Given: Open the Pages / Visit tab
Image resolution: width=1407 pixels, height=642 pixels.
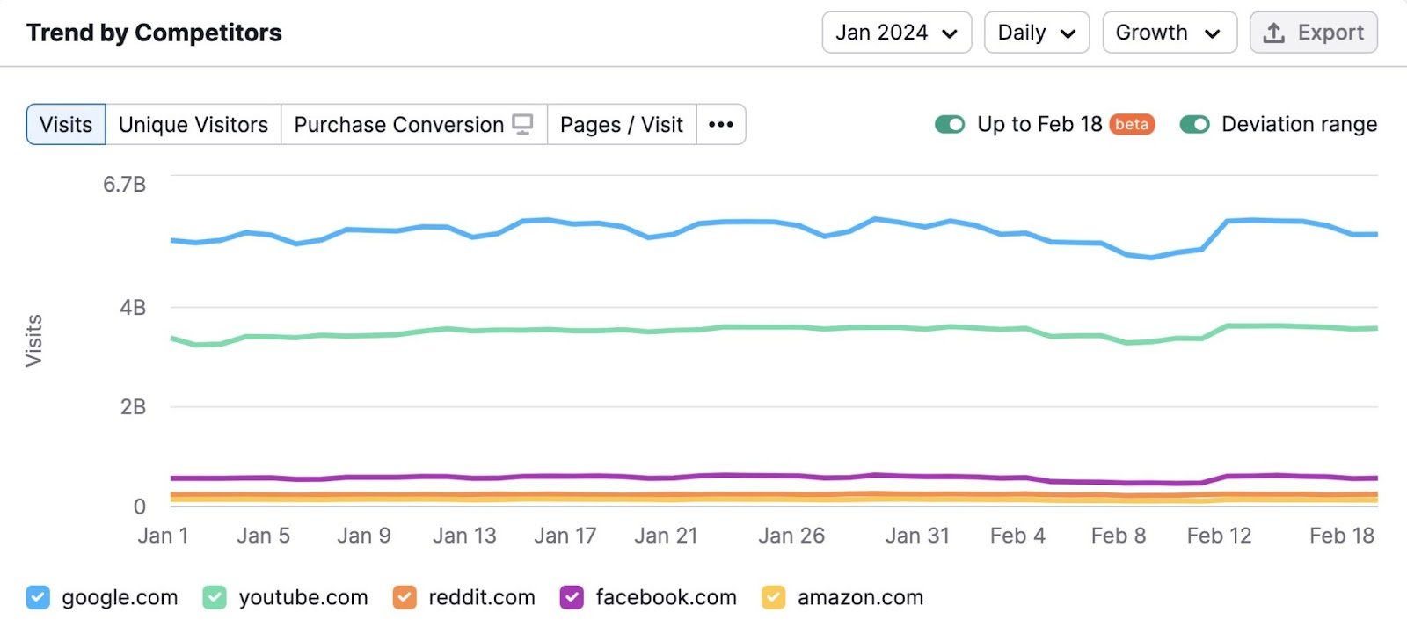Looking at the screenshot, I should (621, 124).
